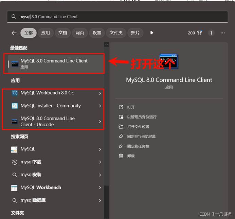Image resolution: width=235 pixels, height=219 pixels.
Task: Click the pin icon for 固定到"开始"屏幕
Action: [x=121, y=136]
